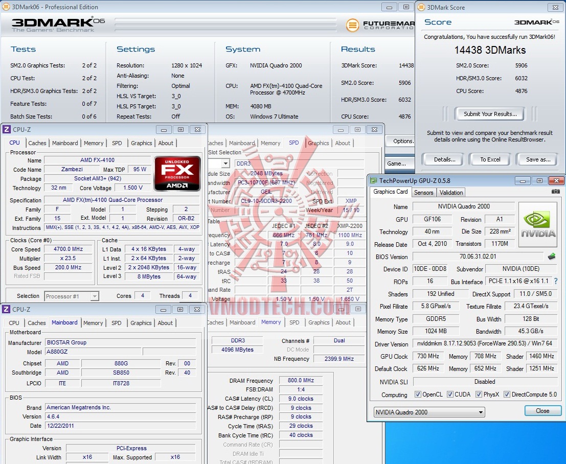Screen dimensions: 566x464
Task: Click the DRAM Frequency 800.0 MHz value
Action: pos(300,380)
